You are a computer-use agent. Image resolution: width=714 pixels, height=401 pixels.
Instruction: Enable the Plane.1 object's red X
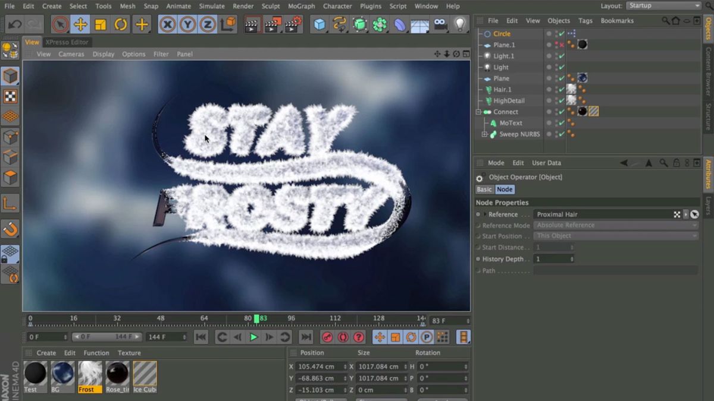pyautogui.click(x=562, y=45)
